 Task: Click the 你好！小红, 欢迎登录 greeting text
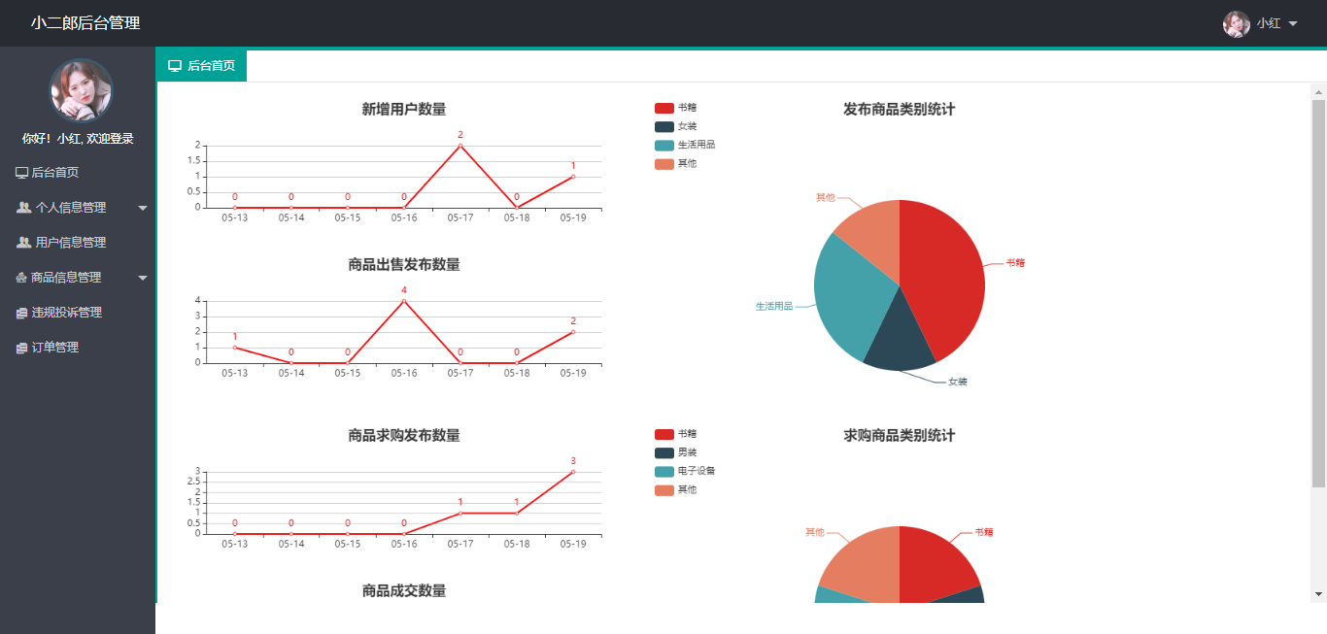click(x=78, y=139)
